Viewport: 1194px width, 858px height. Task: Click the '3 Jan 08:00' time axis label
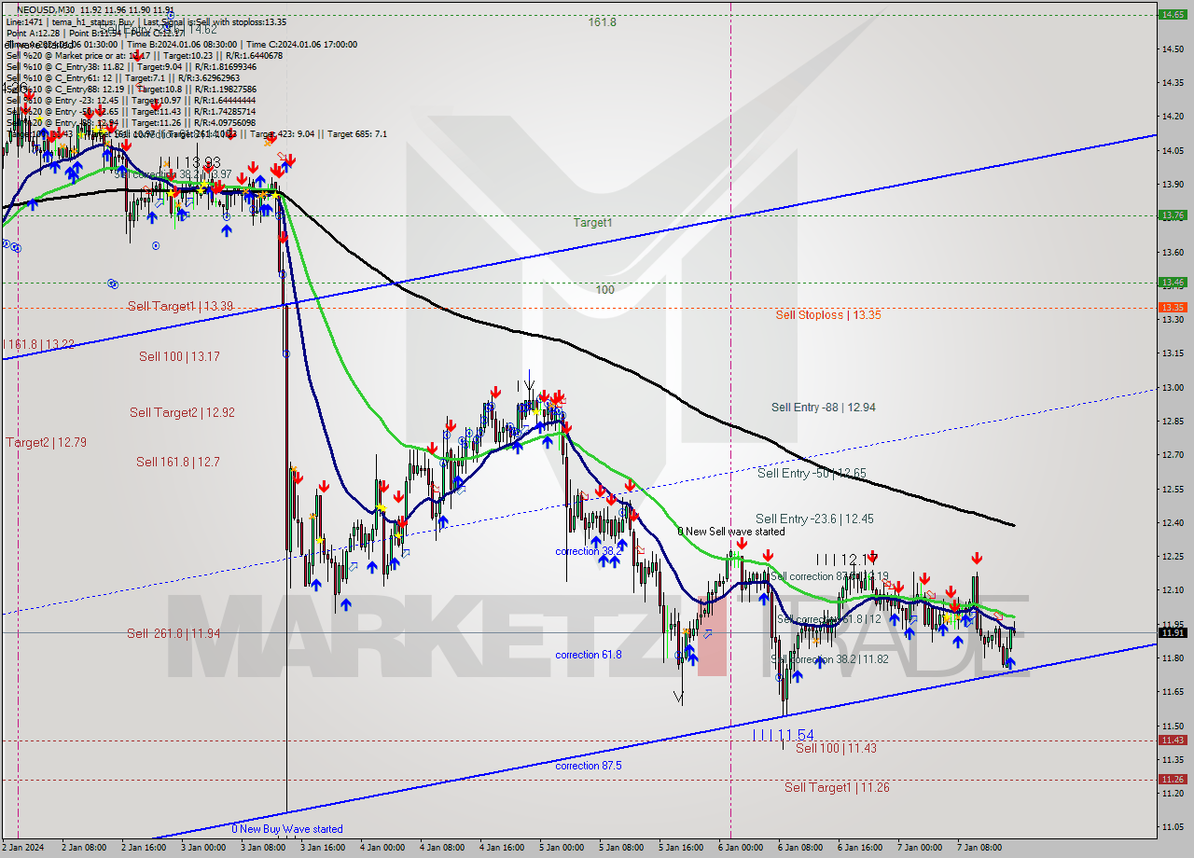[263, 848]
